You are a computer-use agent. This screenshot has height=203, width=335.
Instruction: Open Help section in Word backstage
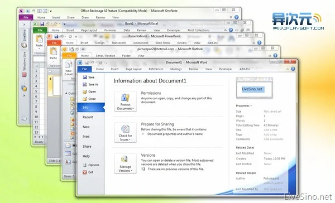pos(86,156)
